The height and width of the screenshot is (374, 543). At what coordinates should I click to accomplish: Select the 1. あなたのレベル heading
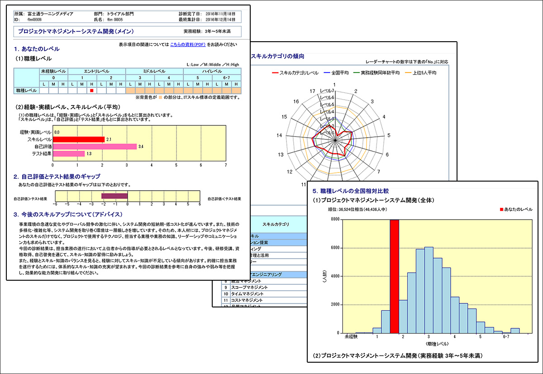[37, 48]
